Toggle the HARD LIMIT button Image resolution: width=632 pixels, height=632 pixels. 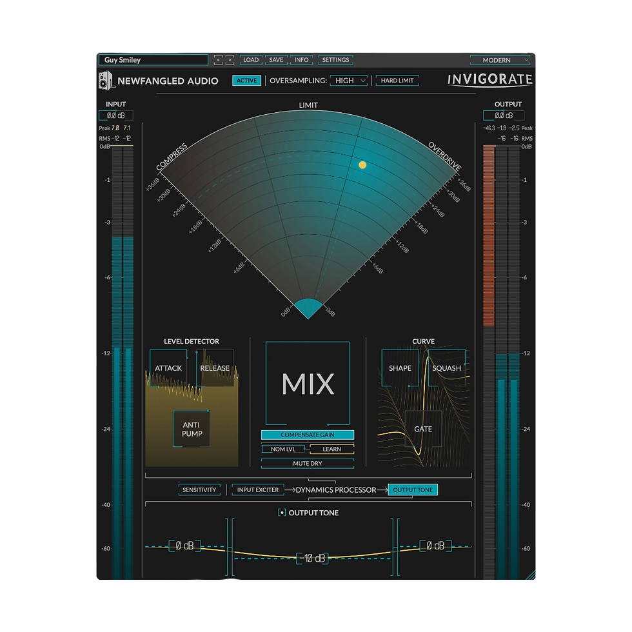point(397,81)
